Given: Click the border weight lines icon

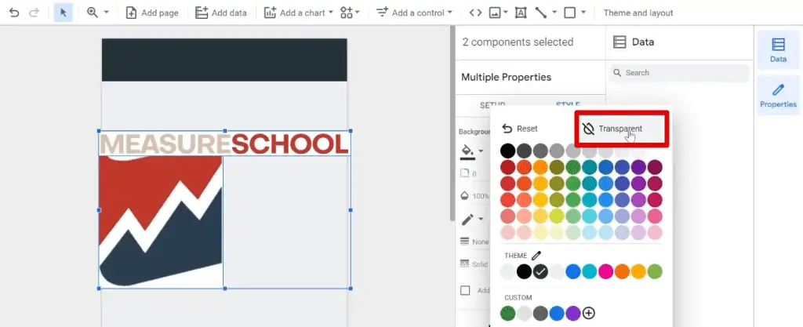Looking at the screenshot, I should pyautogui.click(x=464, y=241).
